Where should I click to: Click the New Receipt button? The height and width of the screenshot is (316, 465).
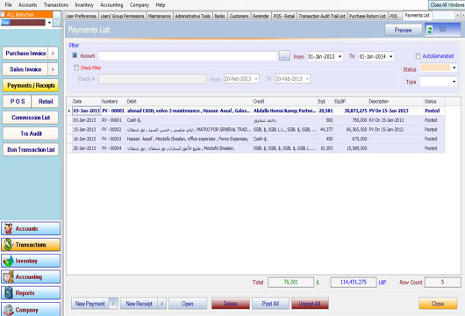[139, 304]
